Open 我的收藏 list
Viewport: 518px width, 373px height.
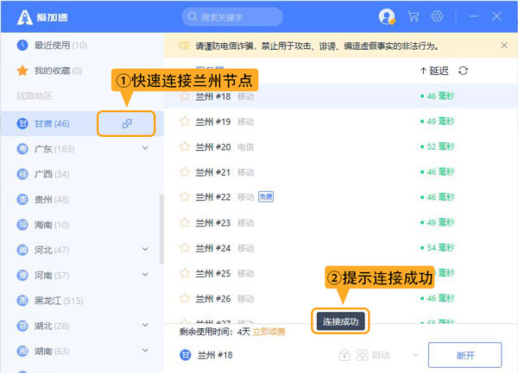(x=58, y=71)
